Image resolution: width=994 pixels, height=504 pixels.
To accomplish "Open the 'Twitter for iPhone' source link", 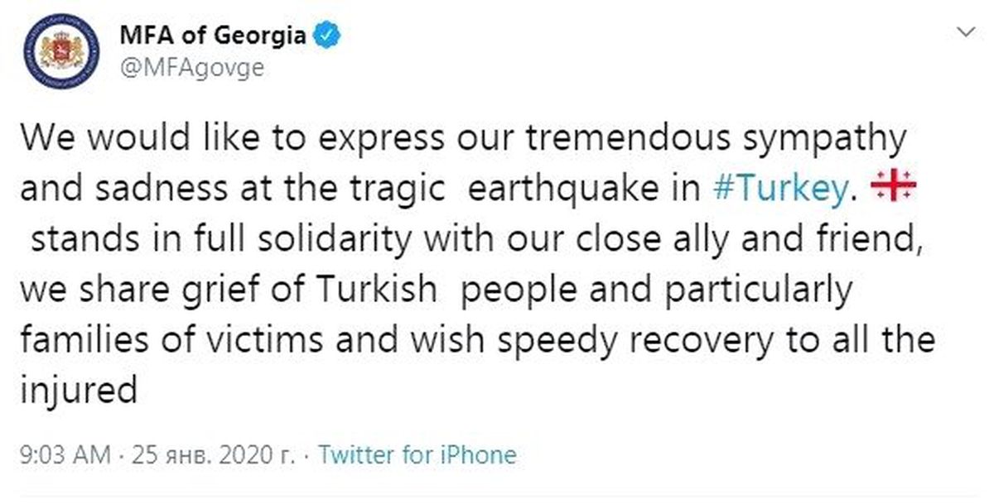I will (x=417, y=454).
